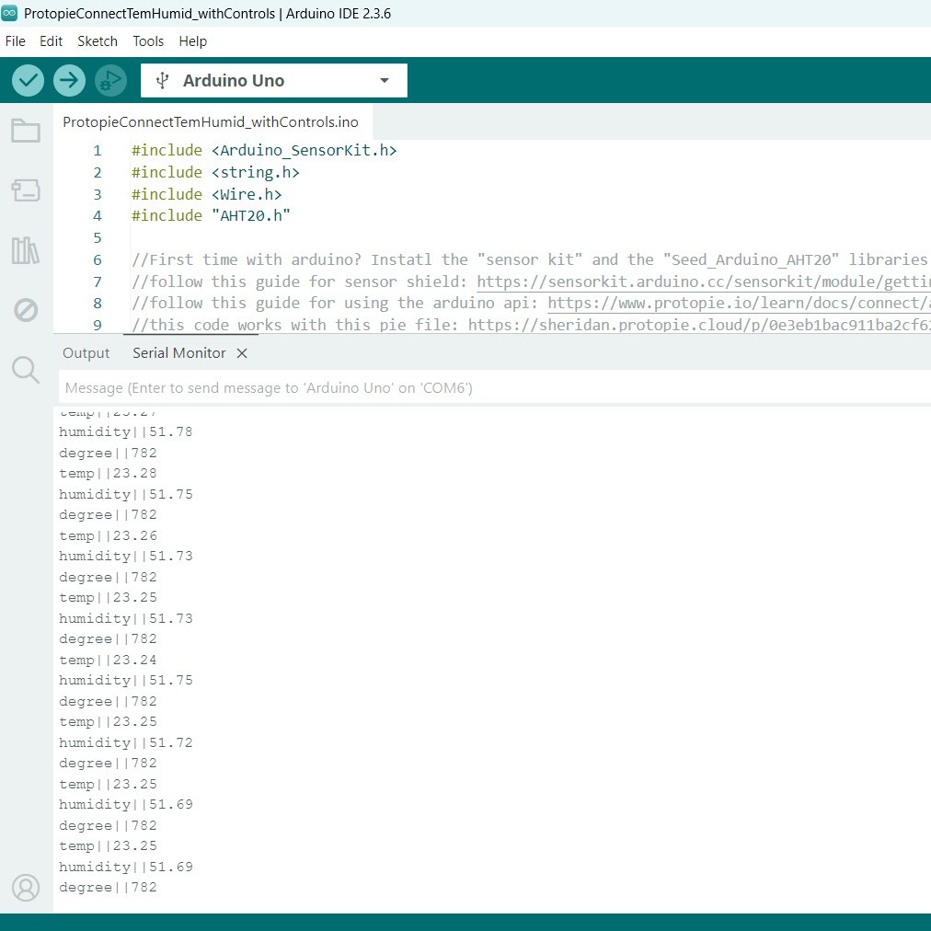Click the Upload sketch icon
931x931 pixels.
click(69, 80)
